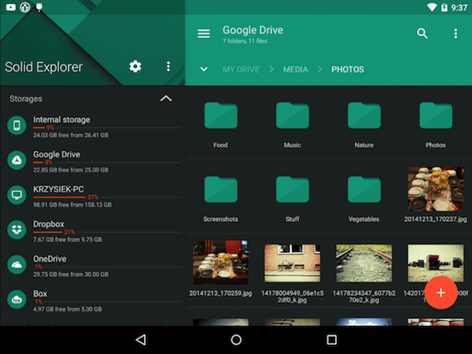Open thumbnail 20141213_170259.jpg
This screenshot has width=472, height=354.
pyautogui.click(x=220, y=263)
